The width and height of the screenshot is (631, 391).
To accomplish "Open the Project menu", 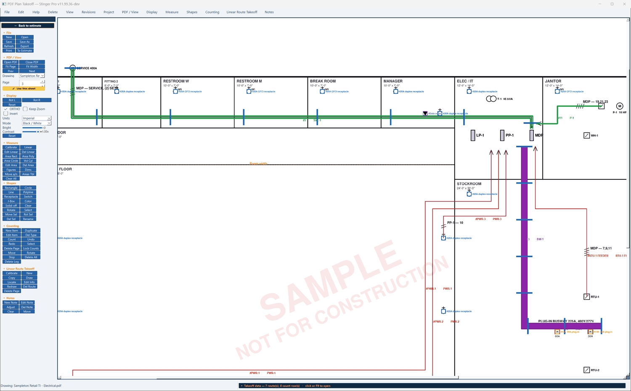I will click(109, 12).
